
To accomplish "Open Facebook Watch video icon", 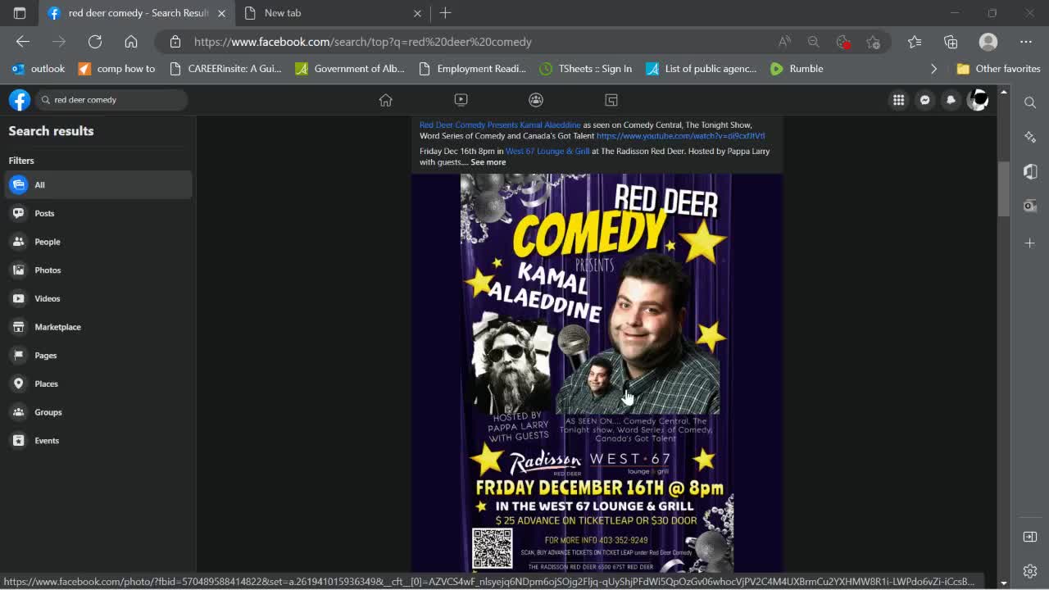I will point(461,100).
